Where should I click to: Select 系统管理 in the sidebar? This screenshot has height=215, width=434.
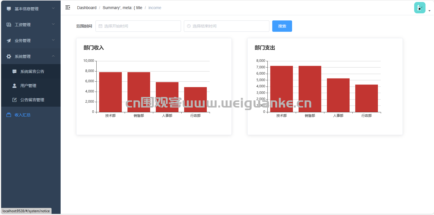click(31, 56)
